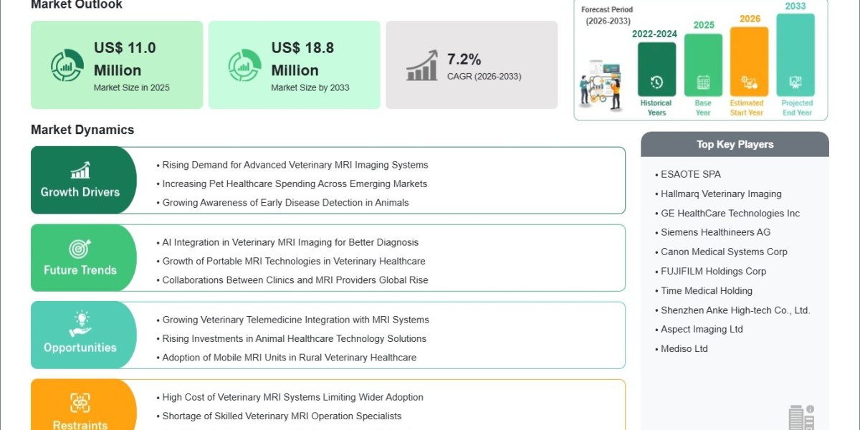Click ESAOTE SPA in key players

tap(691, 174)
